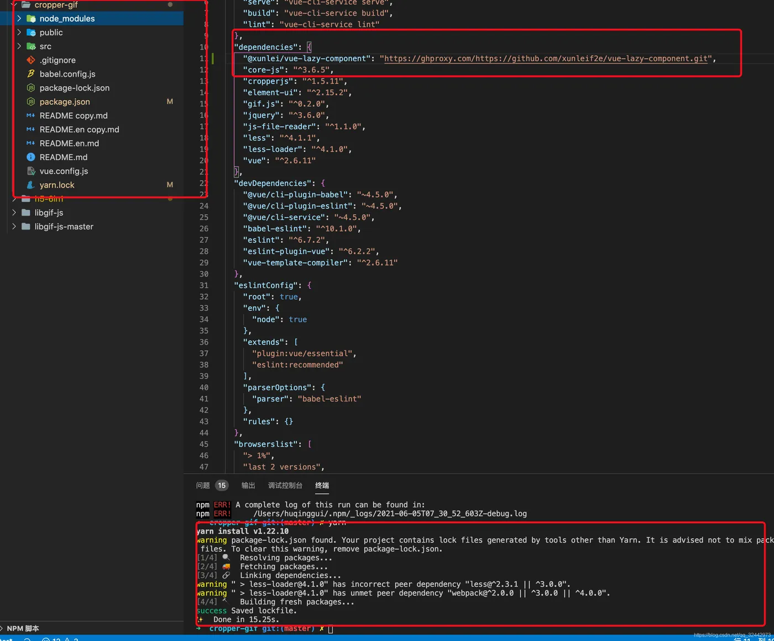Image resolution: width=774 pixels, height=641 pixels.
Task: Click the README copy.md markdown icon
Action: [31, 116]
